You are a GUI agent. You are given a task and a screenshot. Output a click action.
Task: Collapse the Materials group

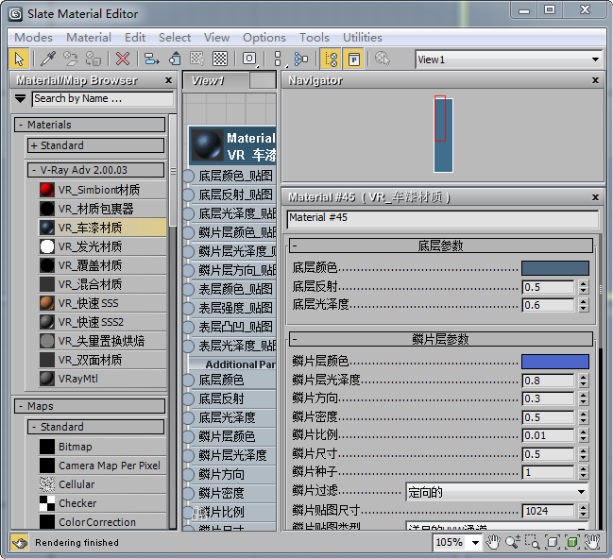[x=21, y=125]
